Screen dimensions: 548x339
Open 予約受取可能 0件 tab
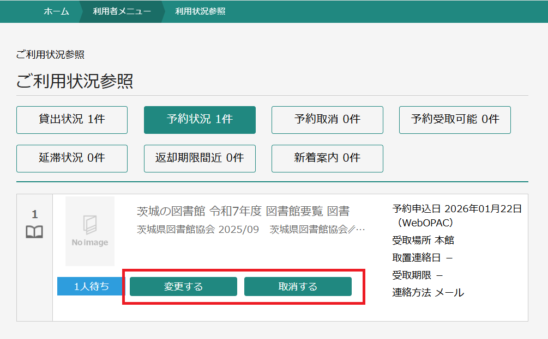[x=455, y=120]
